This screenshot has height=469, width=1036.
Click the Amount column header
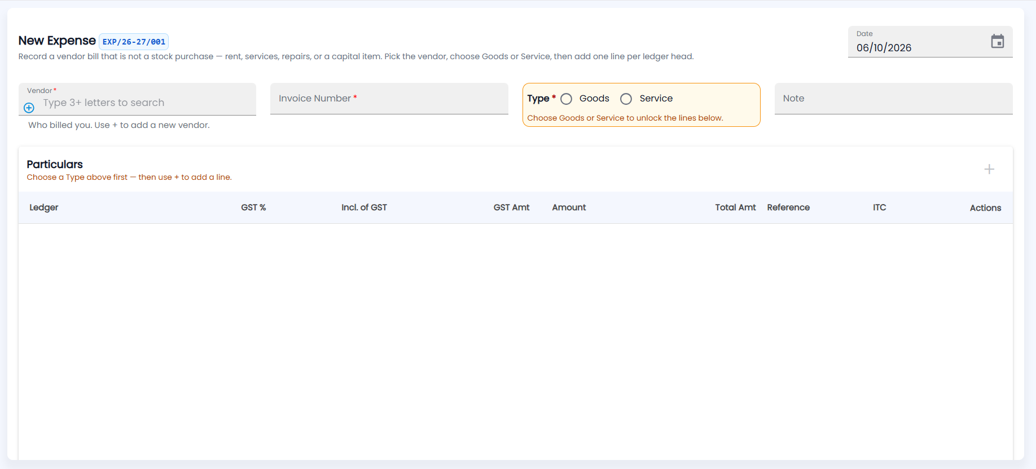(x=569, y=207)
